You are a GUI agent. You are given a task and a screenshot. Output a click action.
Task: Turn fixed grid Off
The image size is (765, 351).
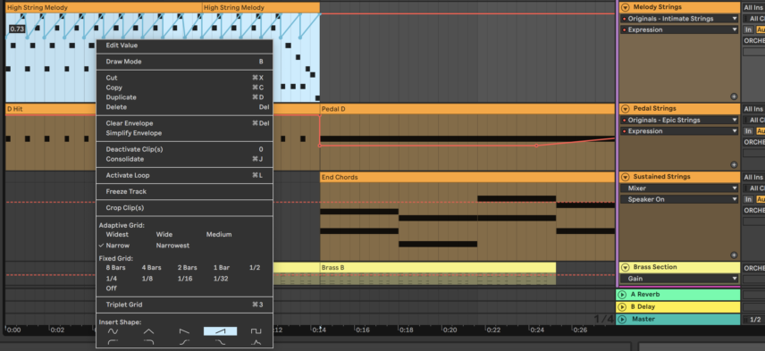click(111, 288)
